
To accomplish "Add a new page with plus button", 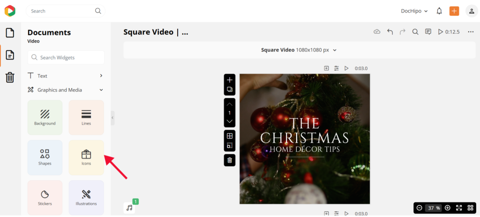I will [230, 80].
